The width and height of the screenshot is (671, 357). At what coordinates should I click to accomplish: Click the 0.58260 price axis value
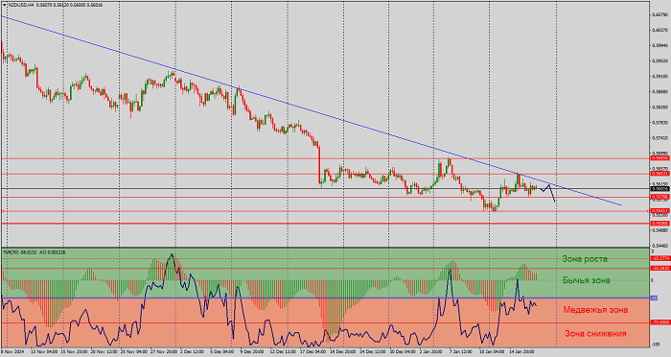(660, 107)
